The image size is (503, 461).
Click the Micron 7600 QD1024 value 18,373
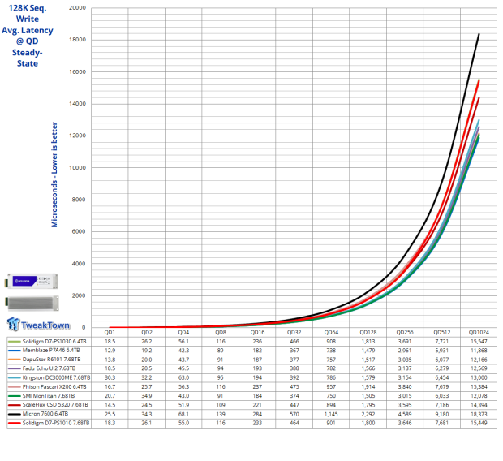[x=479, y=416]
